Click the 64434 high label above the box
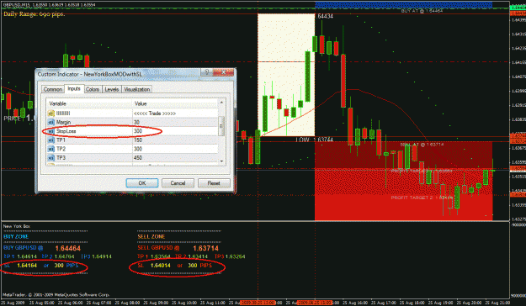Image resolution: width=526 pixels, height=306 pixels. [325, 16]
